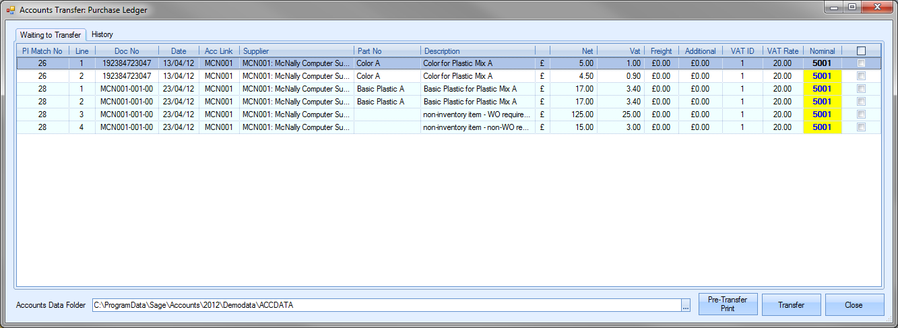Sort the grid by Supplier column header
Screen dimensions: 898x328
pos(296,51)
